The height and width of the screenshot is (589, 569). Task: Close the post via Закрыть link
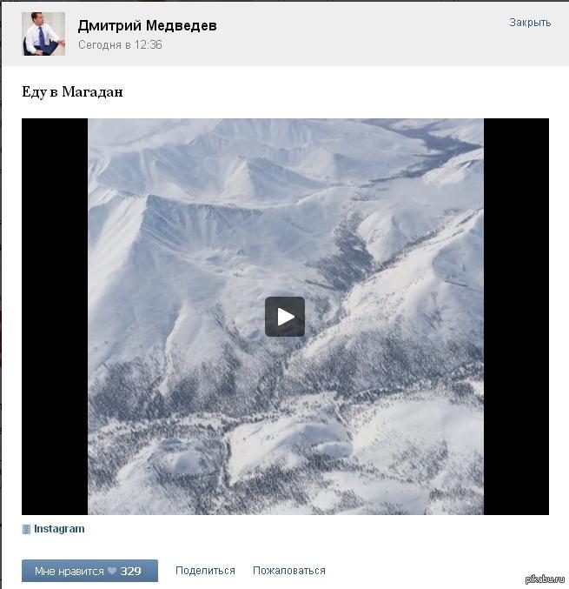pyautogui.click(x=530, y=23)
